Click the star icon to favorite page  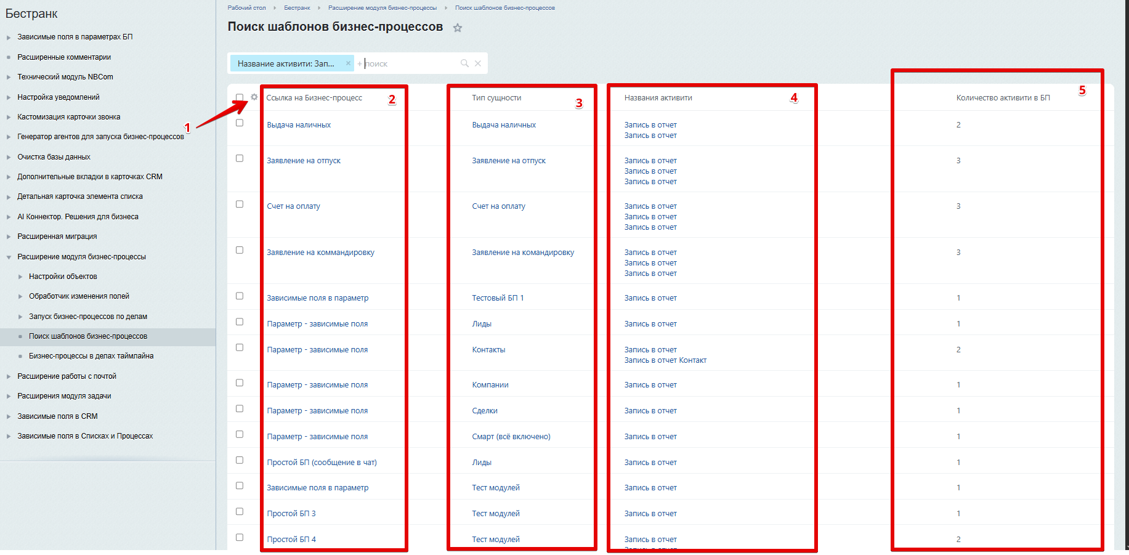(458, 28)
